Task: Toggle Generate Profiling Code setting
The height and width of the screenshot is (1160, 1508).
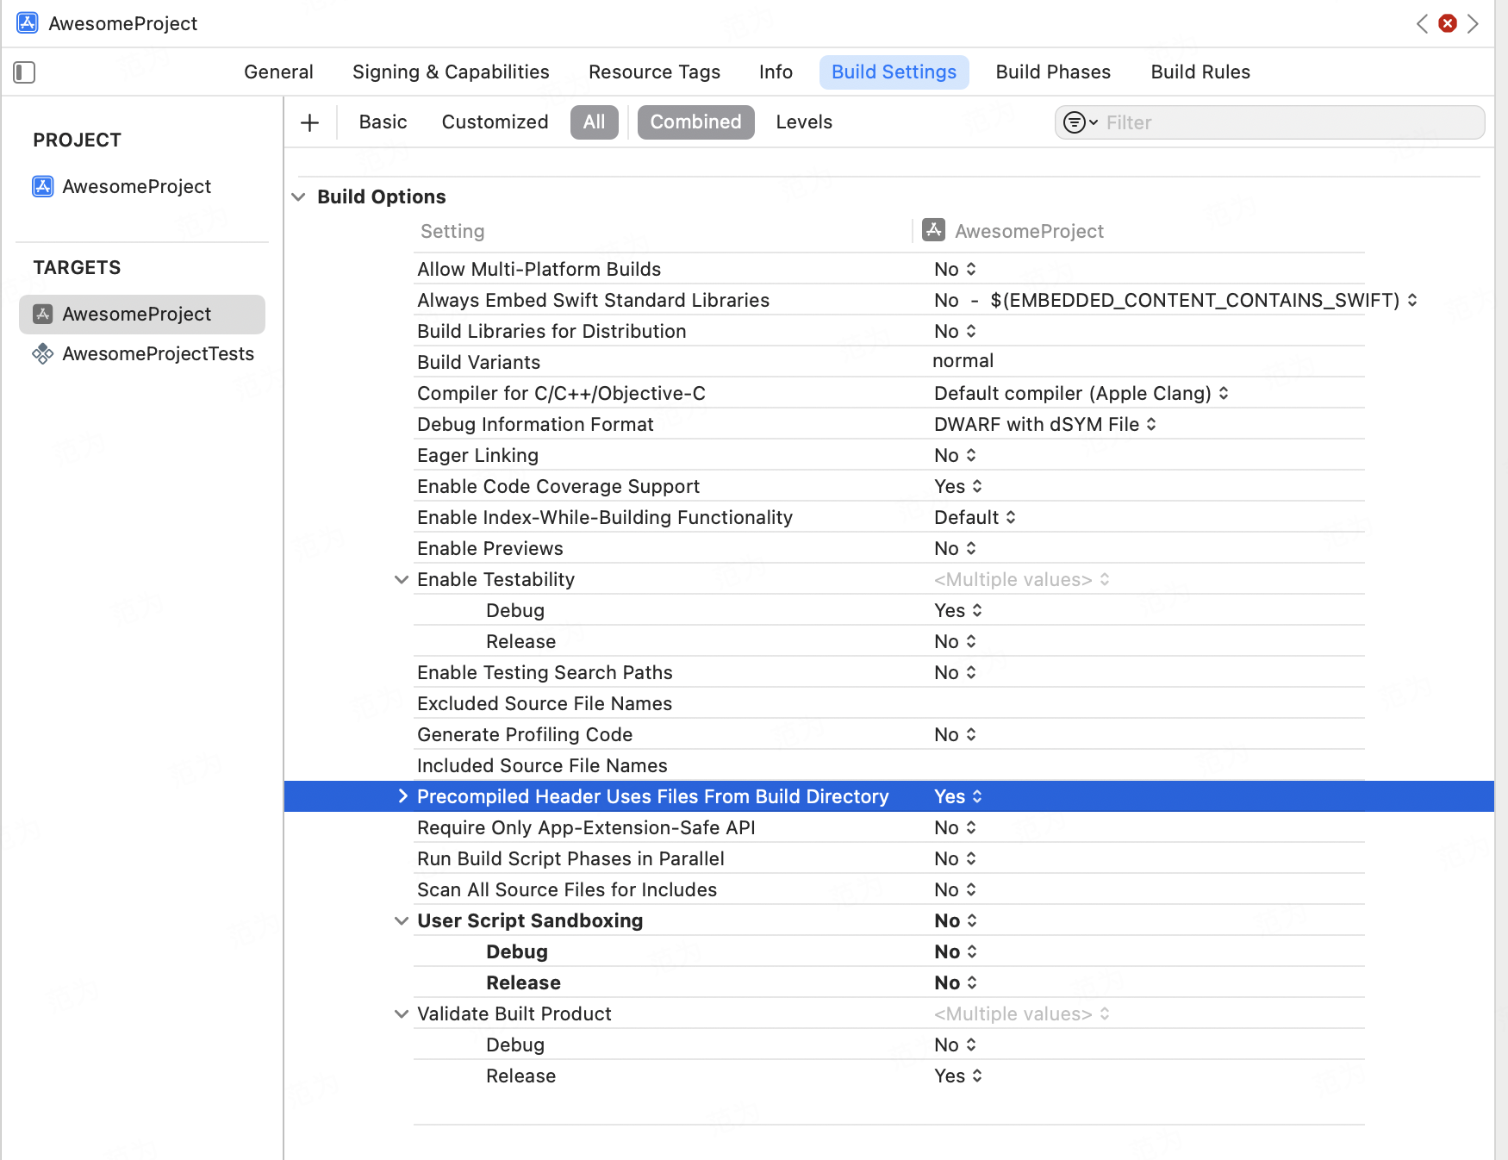Action: coord(955,734)
